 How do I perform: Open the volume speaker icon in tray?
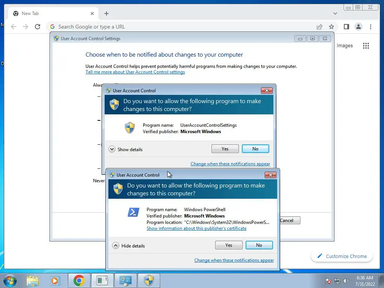(346, 281)
